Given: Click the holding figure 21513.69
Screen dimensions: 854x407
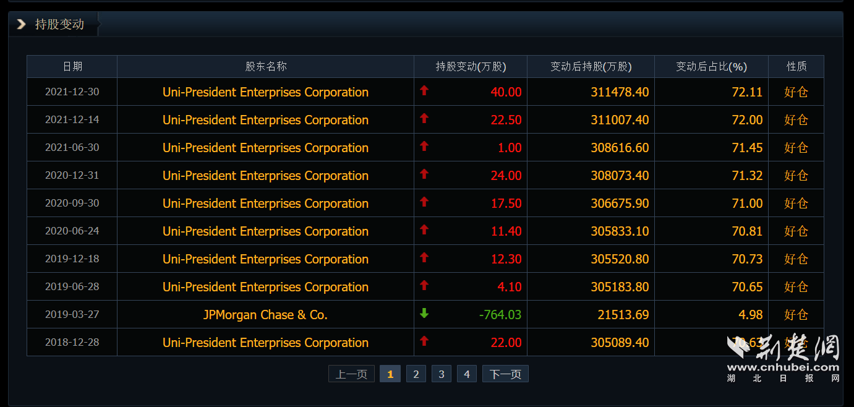Looking at the screenshot, I should point(624,315).
